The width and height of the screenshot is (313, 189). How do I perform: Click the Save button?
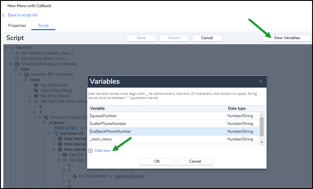(x=141, y=38)
